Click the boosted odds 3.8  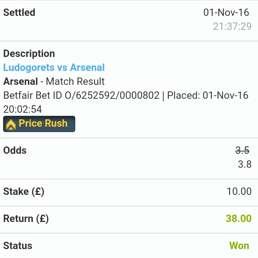click(244, 164)
